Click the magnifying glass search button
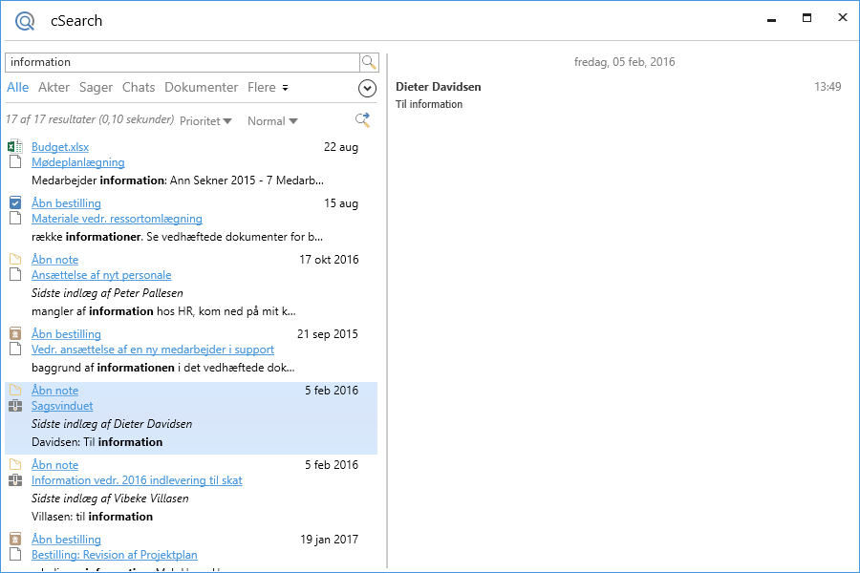This screenshot has height=573, width=860. click(x=369, y=62)
